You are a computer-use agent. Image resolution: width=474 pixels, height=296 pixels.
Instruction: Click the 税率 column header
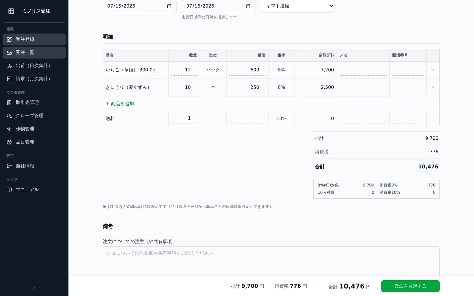click(x=281, y=55)
